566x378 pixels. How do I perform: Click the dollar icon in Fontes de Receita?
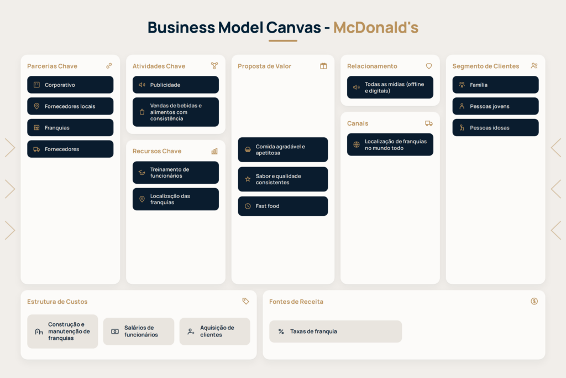[534, 301]
